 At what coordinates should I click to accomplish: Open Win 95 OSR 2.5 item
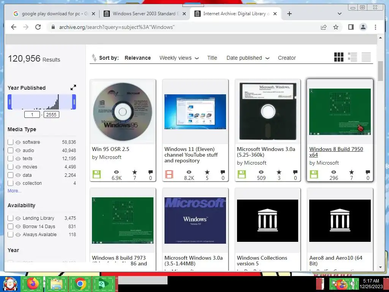[x=111, y=149]
